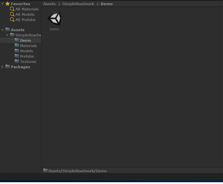The height and width of the screenshot is (184, 223).
Task: Open the All Models saved search
Action: click(25, 14)
